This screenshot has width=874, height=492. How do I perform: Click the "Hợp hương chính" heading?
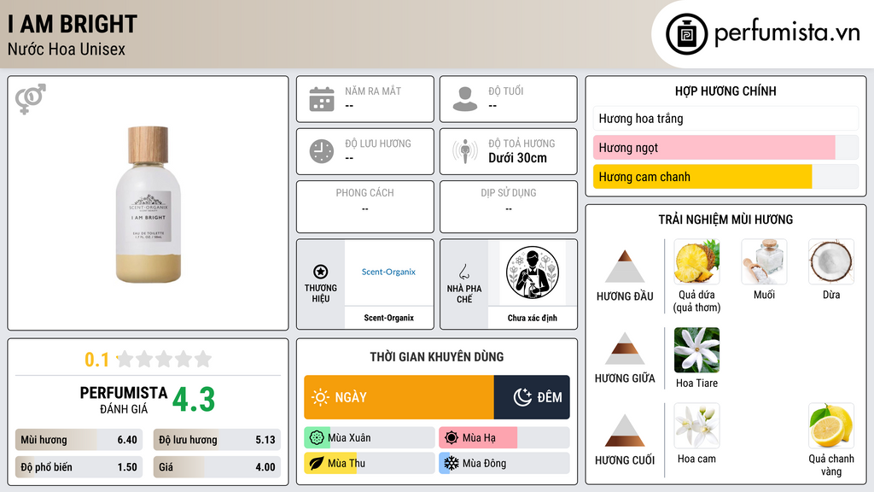point(725,91)
